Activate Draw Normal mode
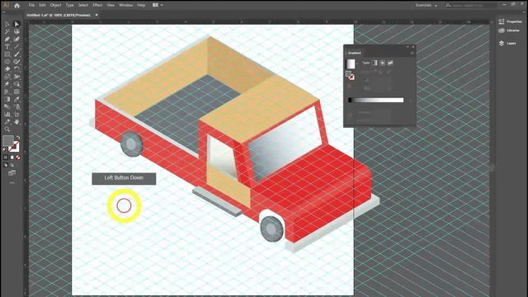Viewport: 528px width, 297px height. pos(6,165)
